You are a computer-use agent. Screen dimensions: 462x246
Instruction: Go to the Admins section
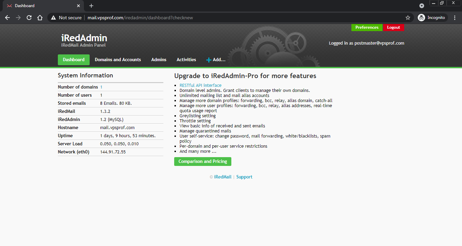[159, 59]
